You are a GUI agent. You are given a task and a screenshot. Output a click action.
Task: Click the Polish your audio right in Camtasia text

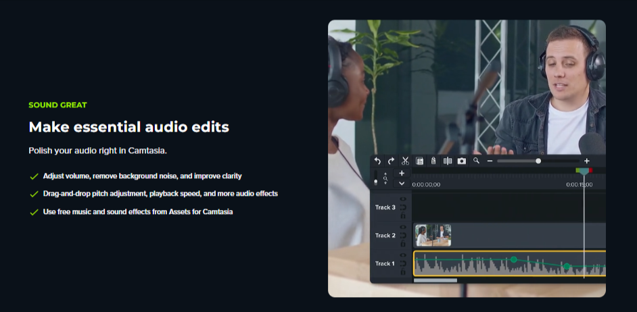click(98, 151)
